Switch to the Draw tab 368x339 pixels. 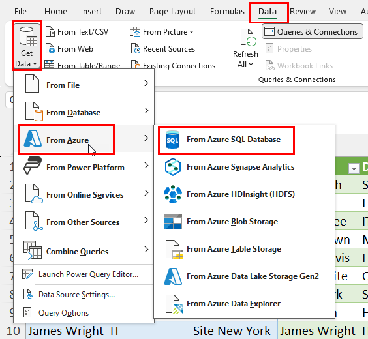click(125, 12)
